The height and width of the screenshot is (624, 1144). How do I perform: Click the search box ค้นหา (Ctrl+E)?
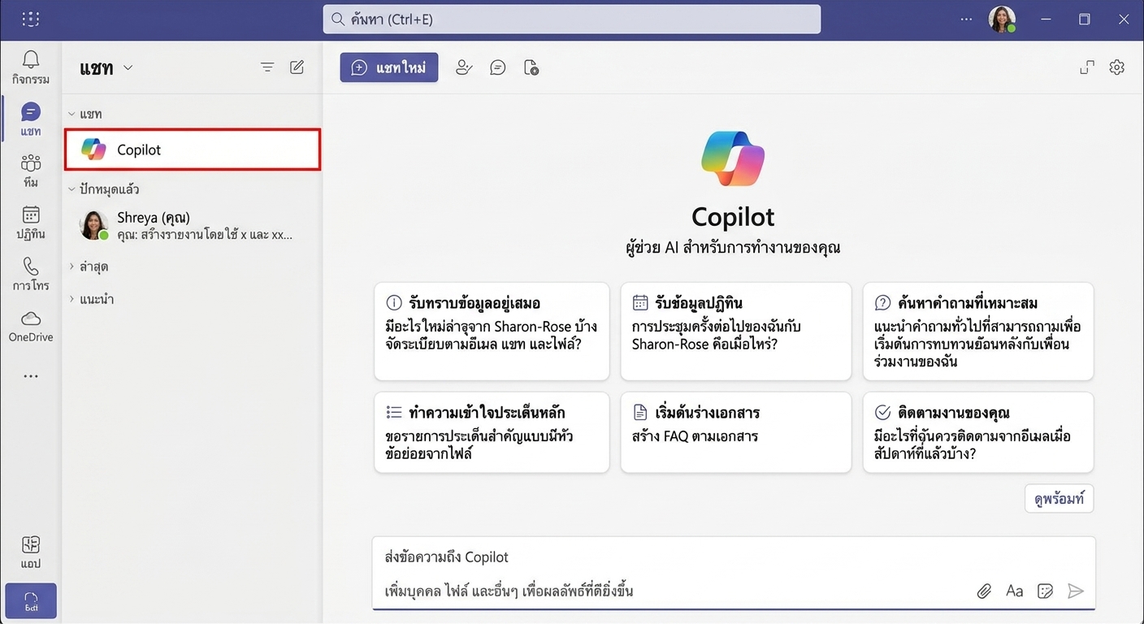coord(572,19)
